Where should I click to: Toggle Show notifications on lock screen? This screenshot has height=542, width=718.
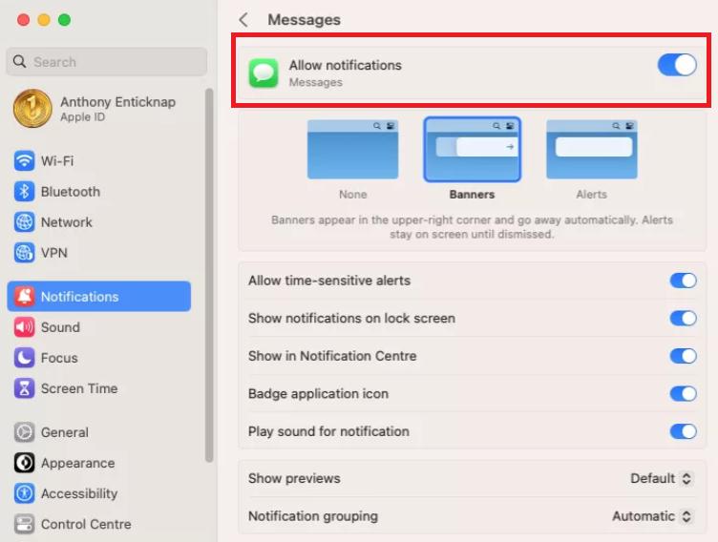point(684,318)
